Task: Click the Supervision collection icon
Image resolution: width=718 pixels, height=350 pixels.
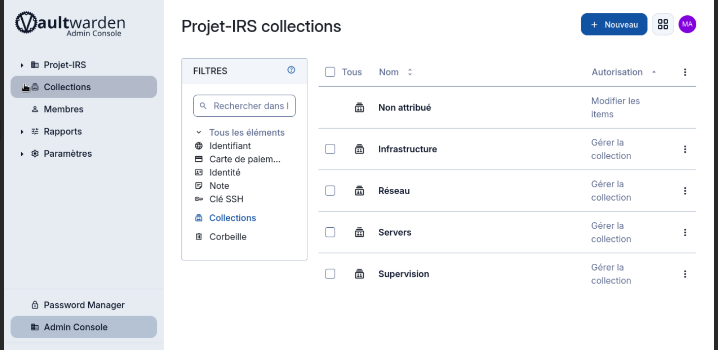Action: pyautogui.click(x=359, y=274)
